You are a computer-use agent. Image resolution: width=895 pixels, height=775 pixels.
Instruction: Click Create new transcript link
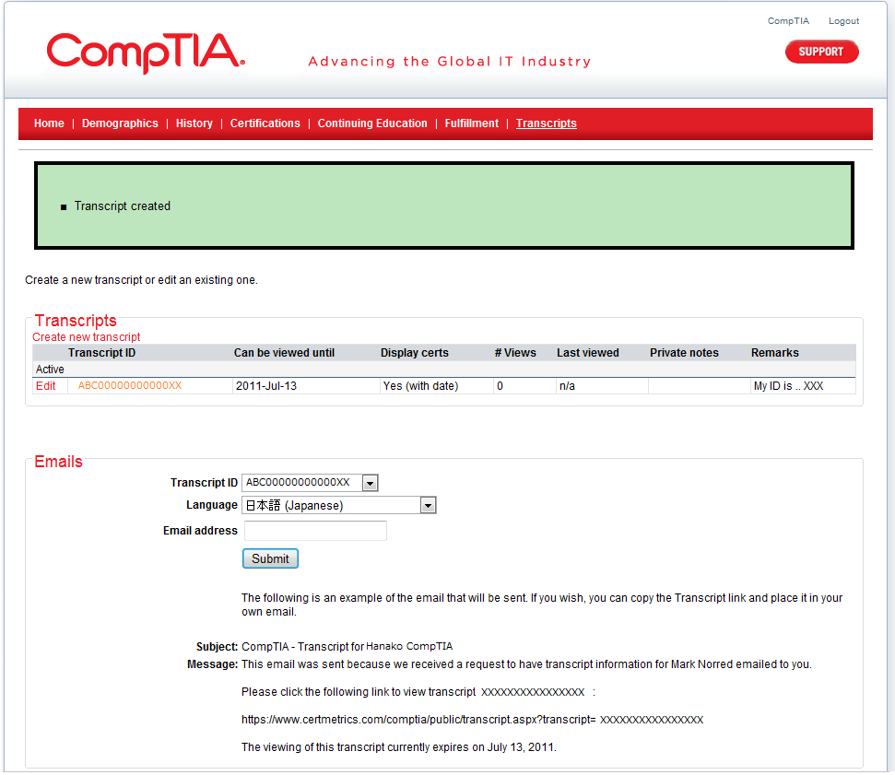(x=87, y=337)
